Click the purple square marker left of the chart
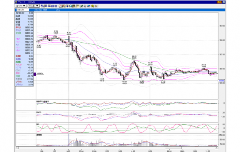240x152 pixels. [35, 74]
